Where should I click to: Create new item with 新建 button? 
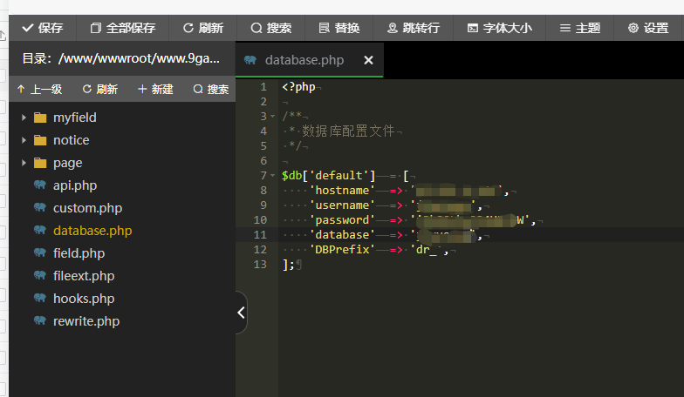click(155, 90)
